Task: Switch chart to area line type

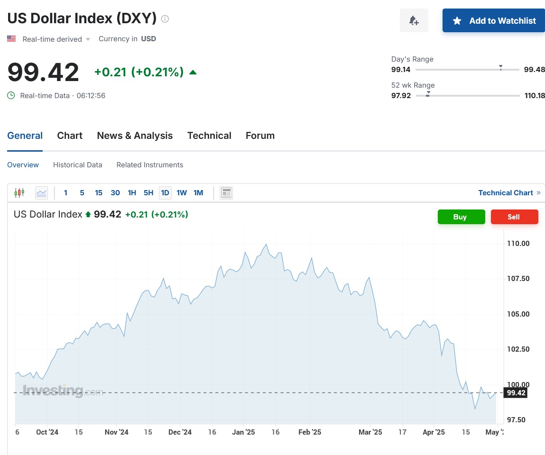Action: tap(41, 193)
